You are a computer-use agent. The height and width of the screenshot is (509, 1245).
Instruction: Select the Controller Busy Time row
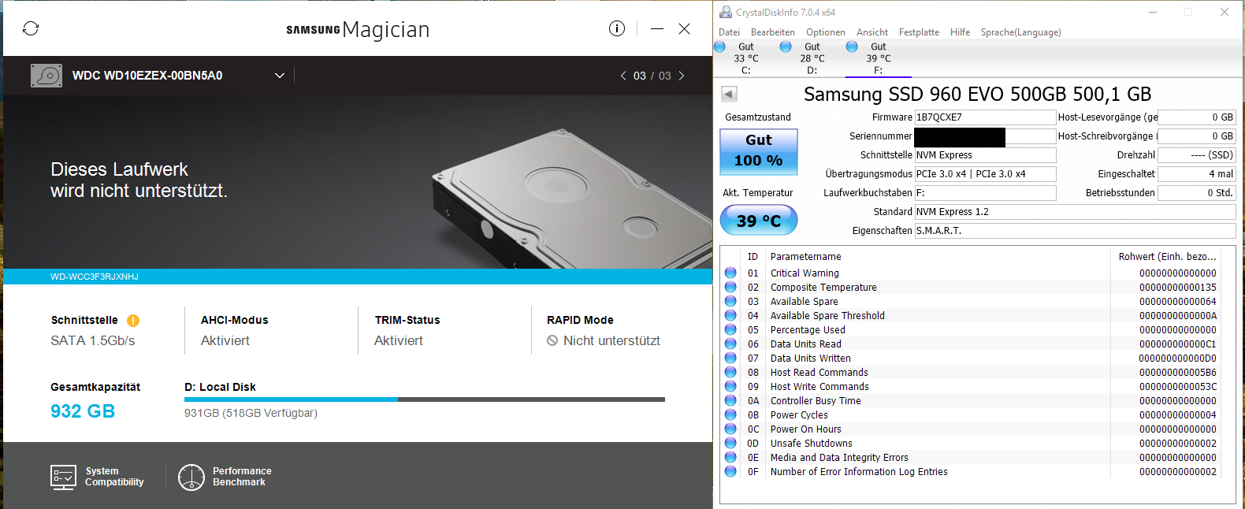970,401
